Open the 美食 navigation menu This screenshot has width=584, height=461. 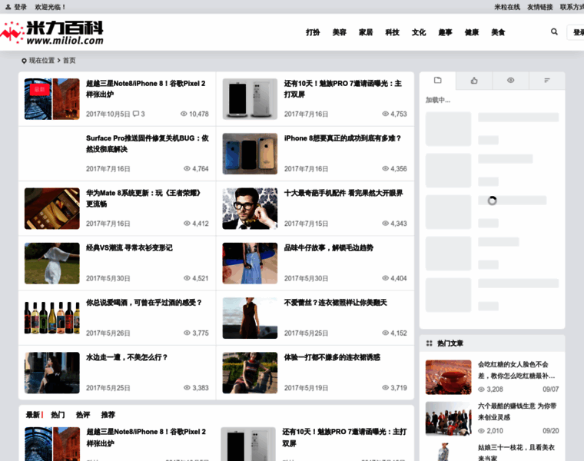(498, 32)
